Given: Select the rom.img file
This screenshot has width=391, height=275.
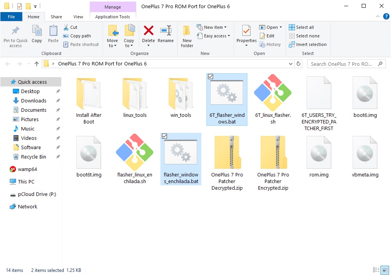Looking at the screenshot, I should (x=319, y=157).
